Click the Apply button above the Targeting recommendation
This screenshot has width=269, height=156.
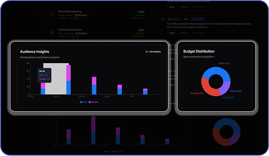pyautogui.click(x=172, y=7)
